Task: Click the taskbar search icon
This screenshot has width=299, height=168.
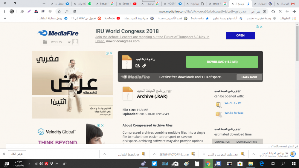Action: click(x=283, y=164)
